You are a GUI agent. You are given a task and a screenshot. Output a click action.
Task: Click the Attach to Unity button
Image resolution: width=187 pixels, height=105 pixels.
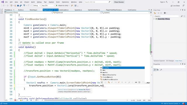(63, 6)
